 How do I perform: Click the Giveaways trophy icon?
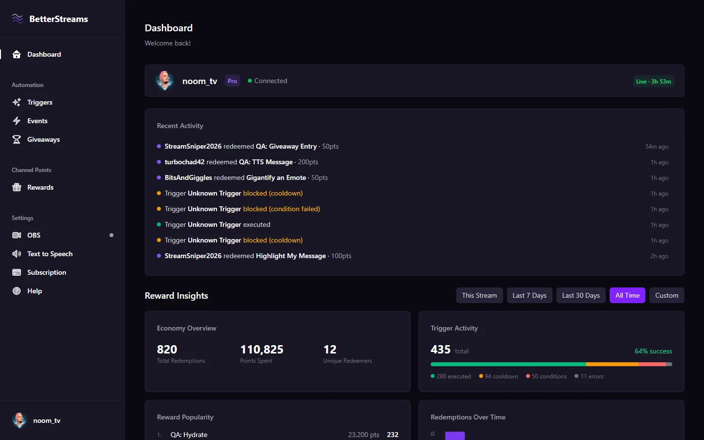point(16,139)
